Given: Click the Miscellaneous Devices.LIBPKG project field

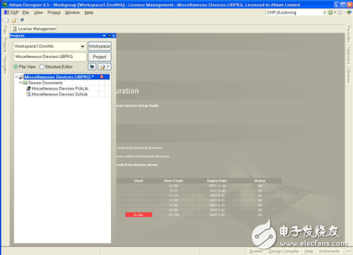Looking at the screenshot, I should [50, 57].
